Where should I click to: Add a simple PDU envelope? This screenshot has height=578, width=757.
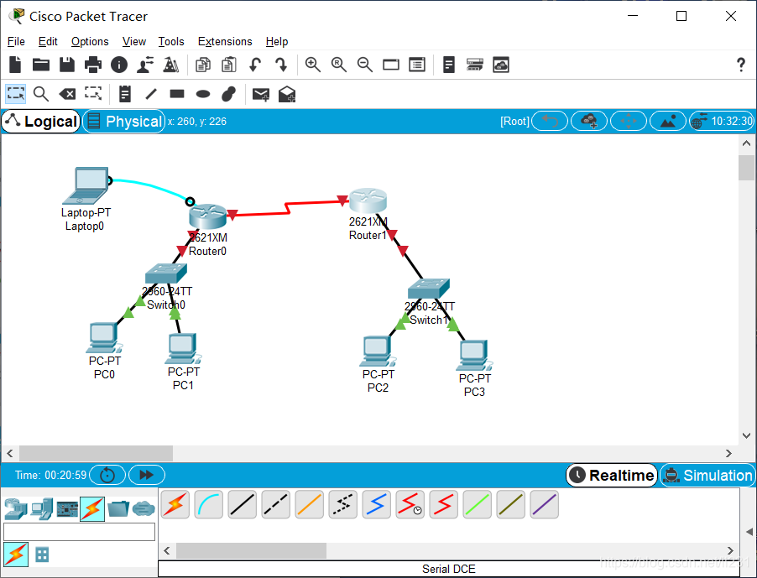coord(261,94)
